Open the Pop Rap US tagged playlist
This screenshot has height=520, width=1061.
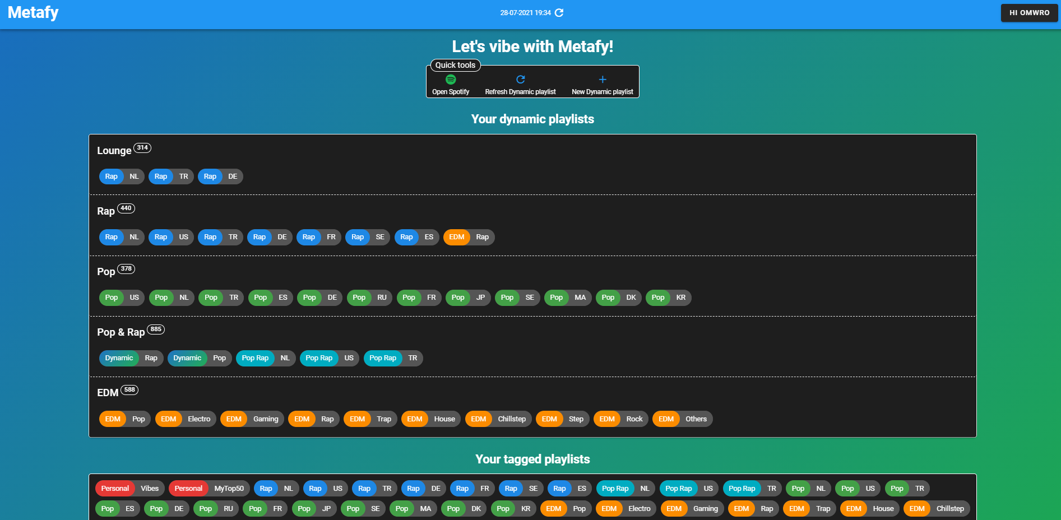point(689,489)
